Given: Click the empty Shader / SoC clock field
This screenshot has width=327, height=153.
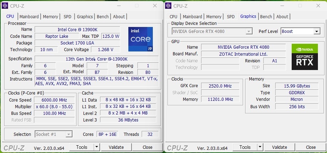Looking at the screenshot, I should (220, 92).
